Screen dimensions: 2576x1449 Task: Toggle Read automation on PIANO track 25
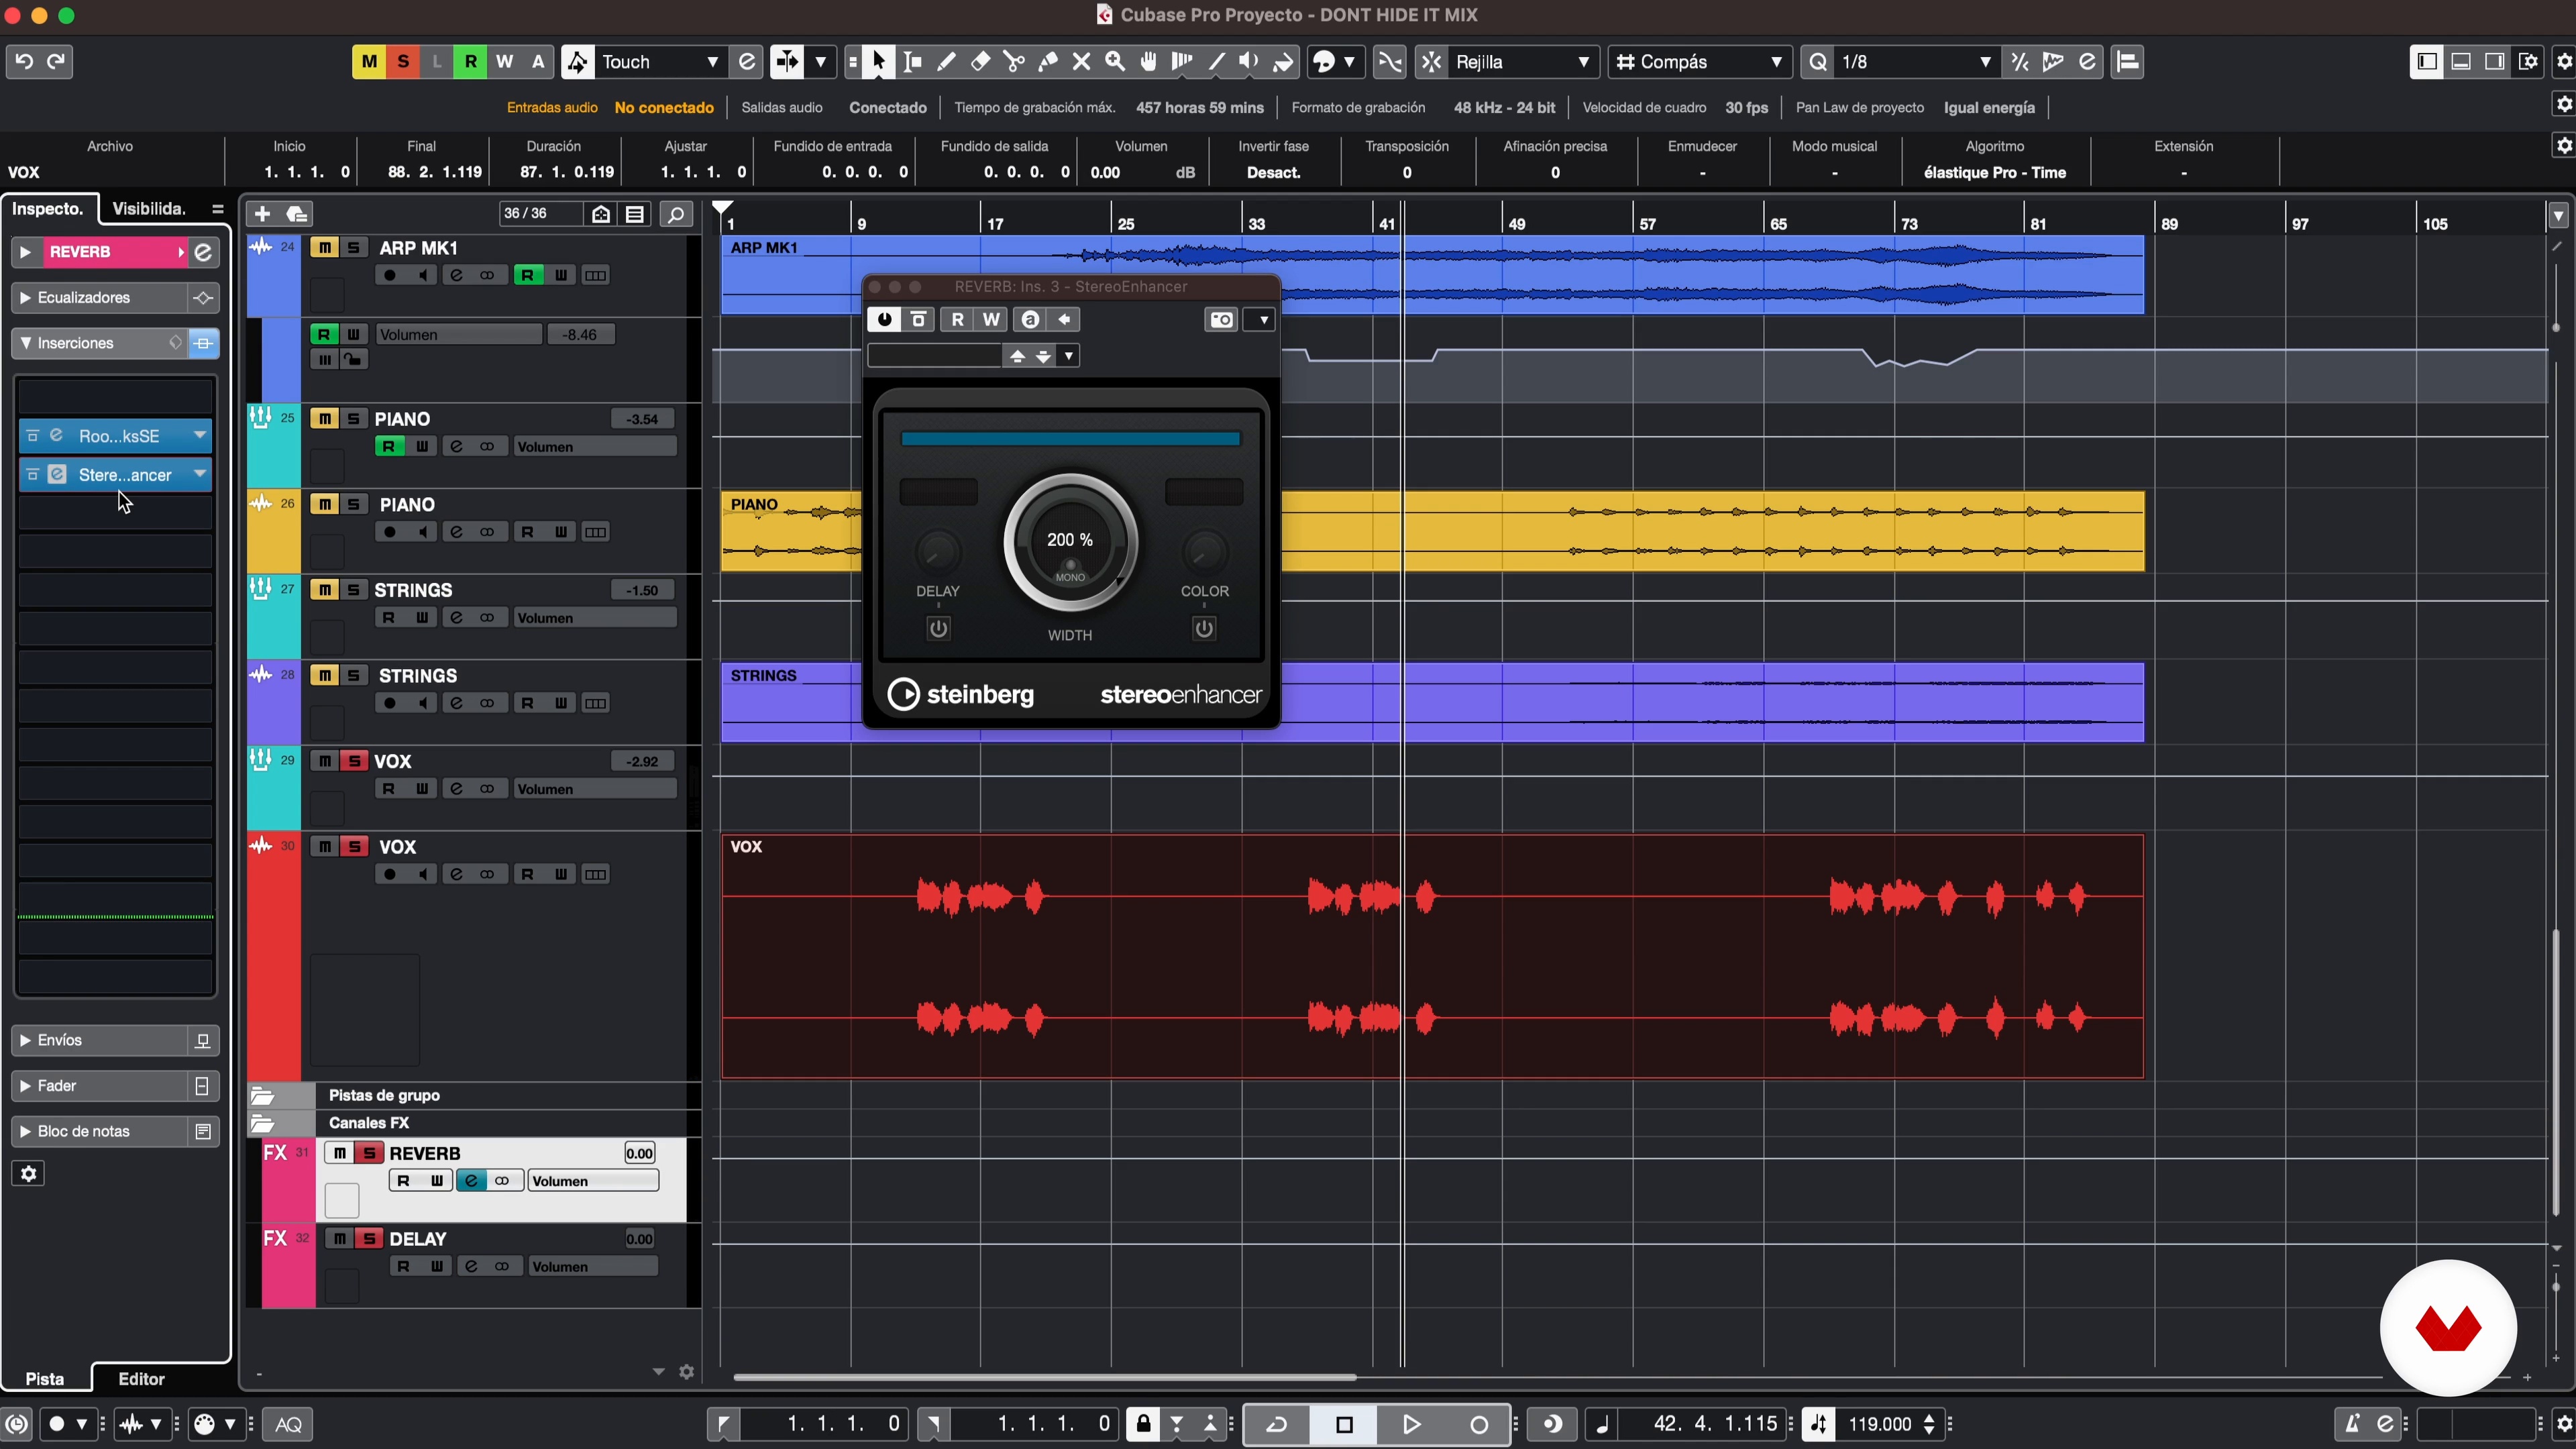click(389, 447)
